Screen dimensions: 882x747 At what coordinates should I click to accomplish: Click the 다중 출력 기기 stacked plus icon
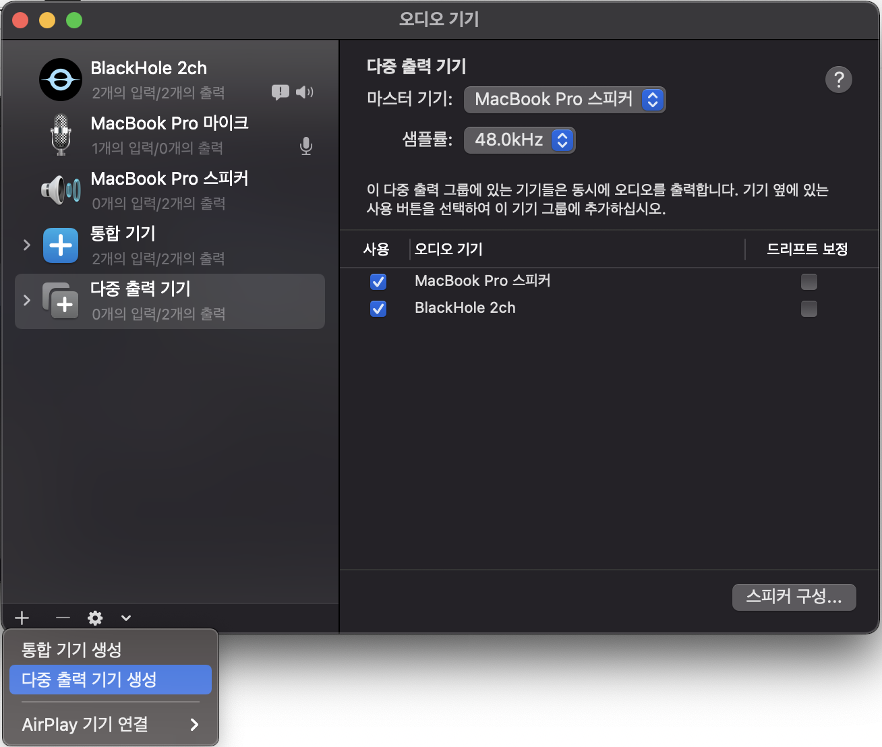click(x=61, y=301)
